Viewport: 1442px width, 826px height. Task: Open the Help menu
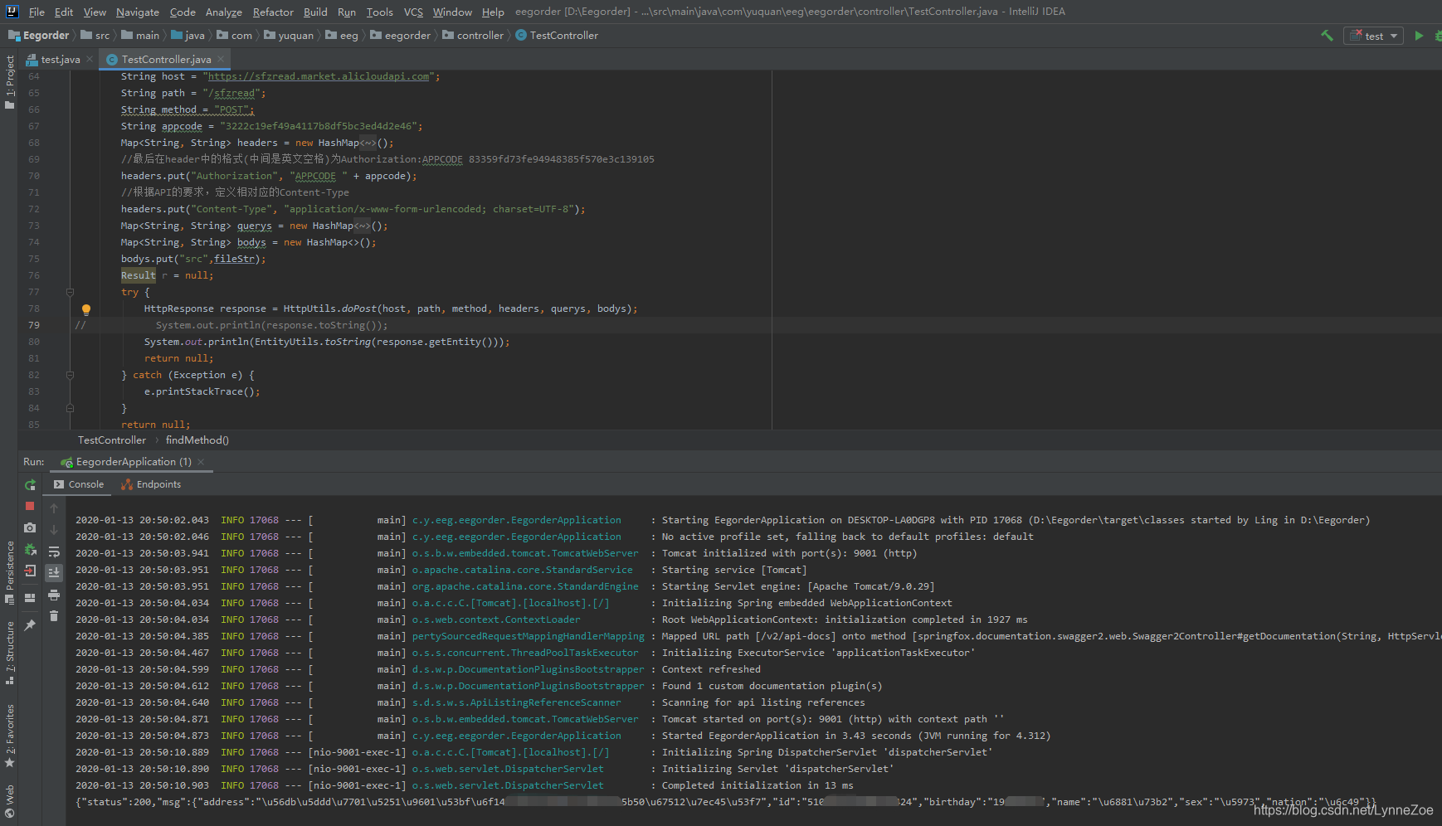[493, 12]
